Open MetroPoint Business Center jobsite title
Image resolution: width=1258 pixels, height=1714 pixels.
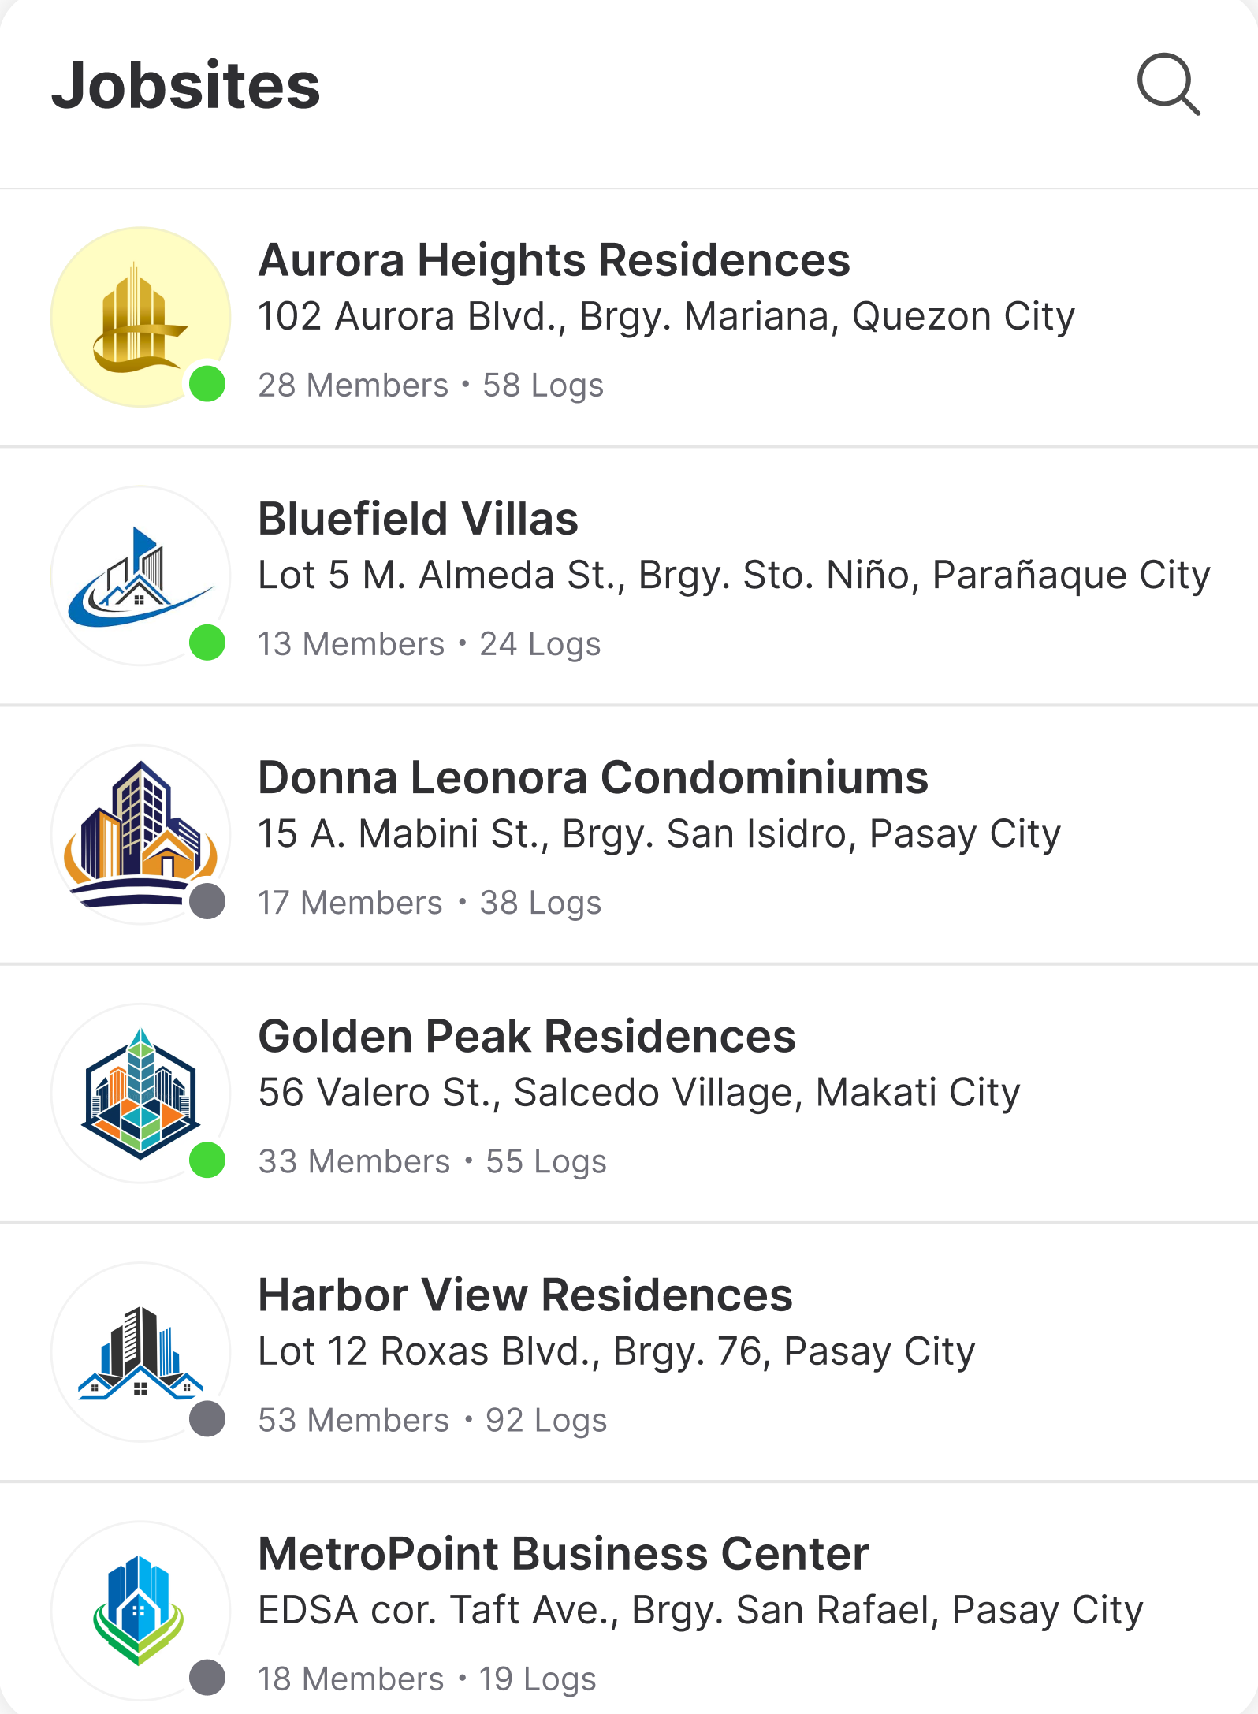click(x=563, y=1553)
